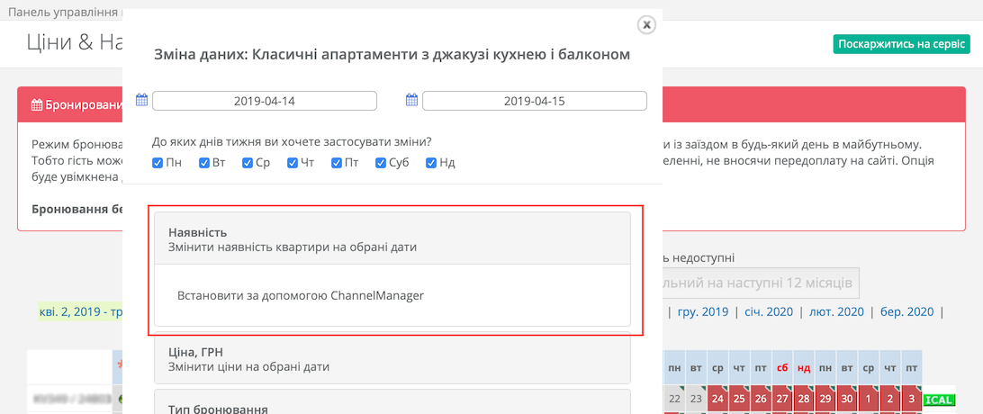Click the Бронирование panel calendar icon
This screenshot has width=983, height=414.
(x=36, y=104)
